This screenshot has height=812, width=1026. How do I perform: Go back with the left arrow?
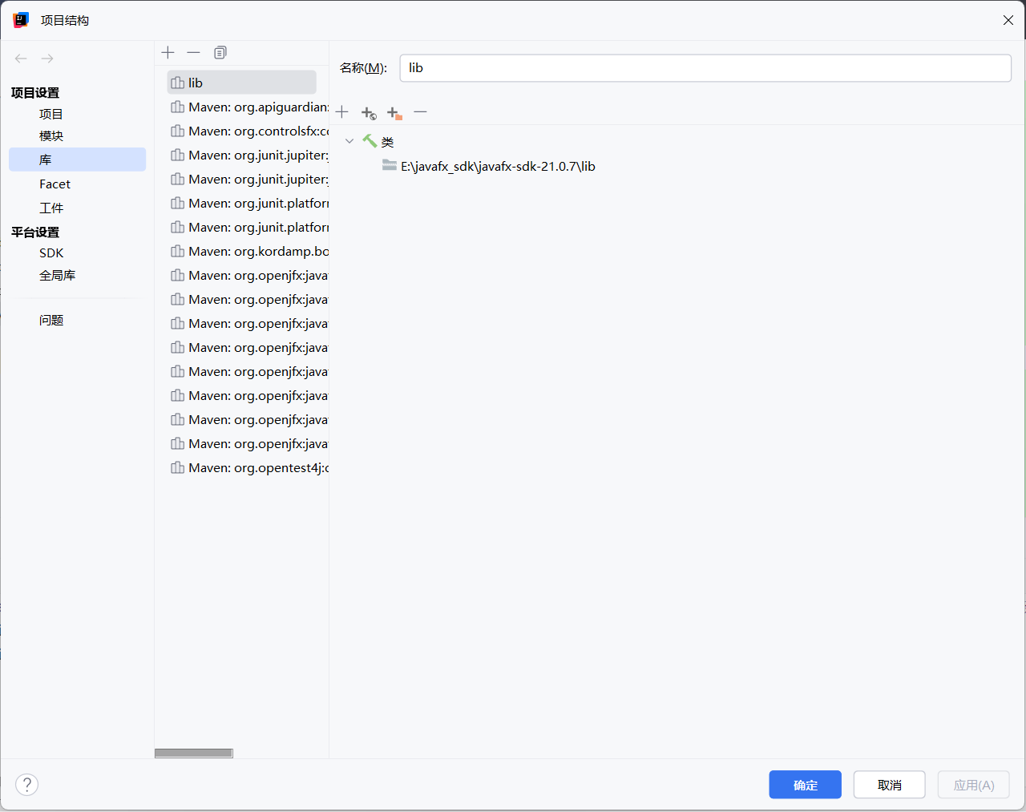[x=21, y=59]
